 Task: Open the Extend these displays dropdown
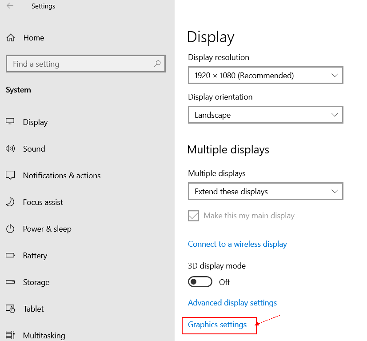265,191
